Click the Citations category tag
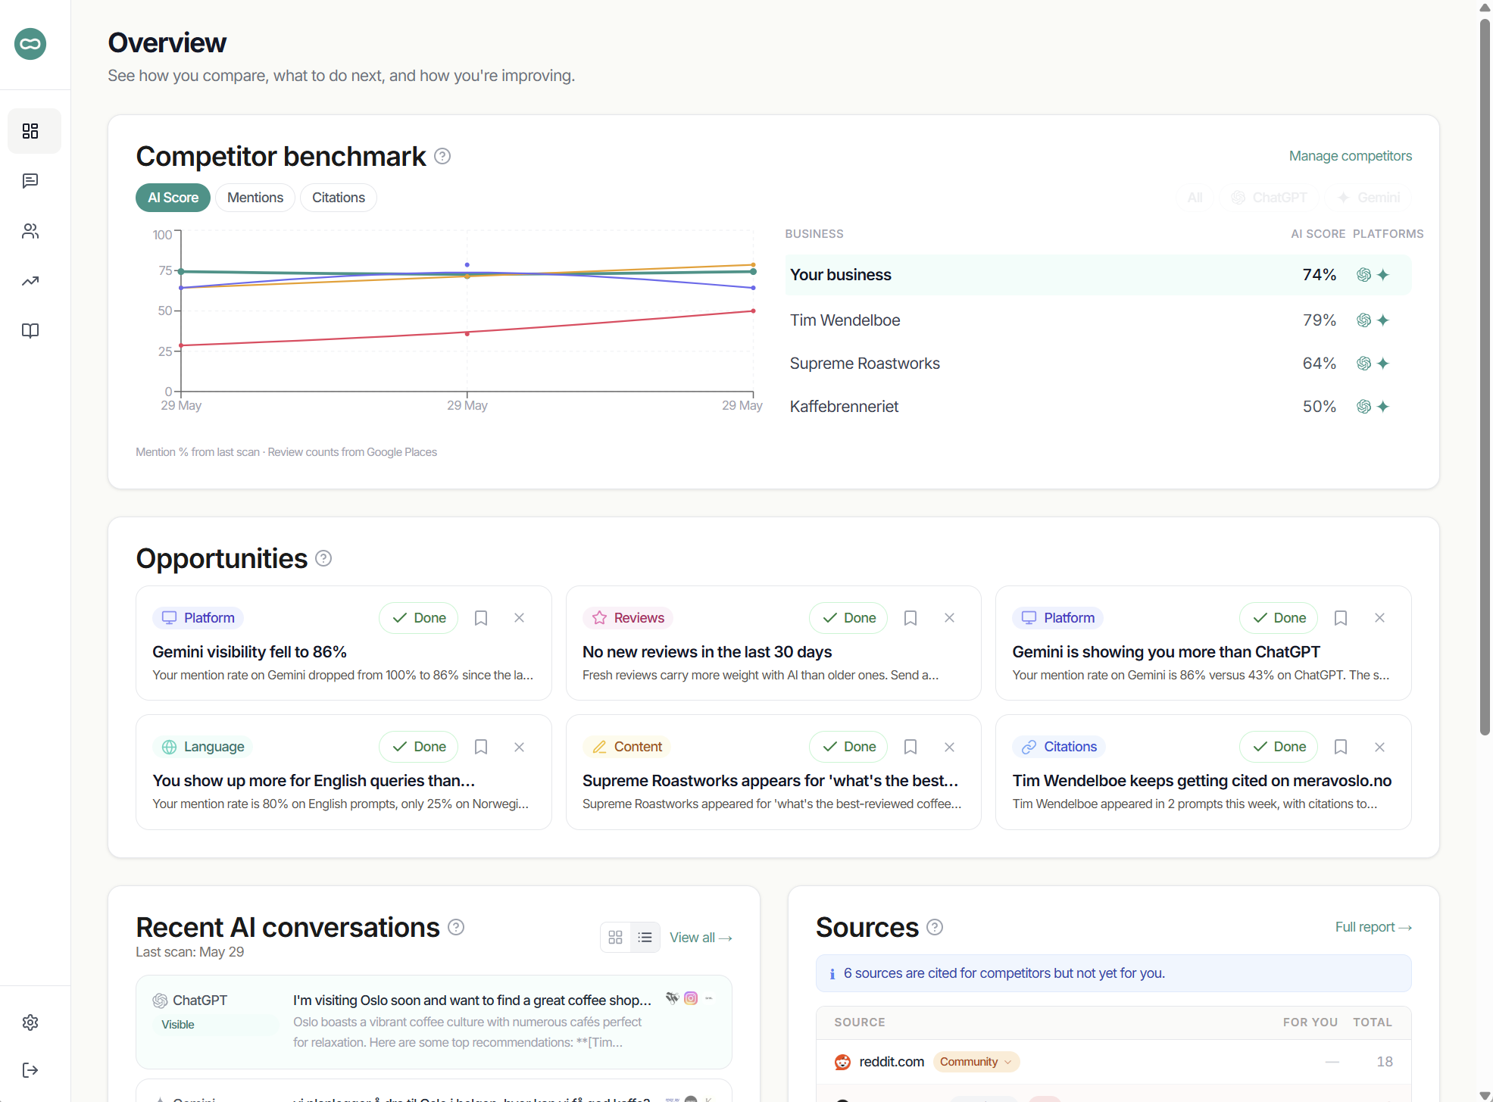1493x1102 pixels. 1059,747
